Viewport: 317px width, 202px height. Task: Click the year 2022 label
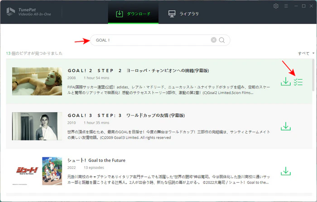pyautogui.click(x=72, y=168)
